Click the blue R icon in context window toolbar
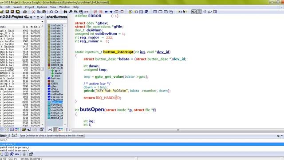The height and width of the screenshot is (160, 284). click(12, 154)
